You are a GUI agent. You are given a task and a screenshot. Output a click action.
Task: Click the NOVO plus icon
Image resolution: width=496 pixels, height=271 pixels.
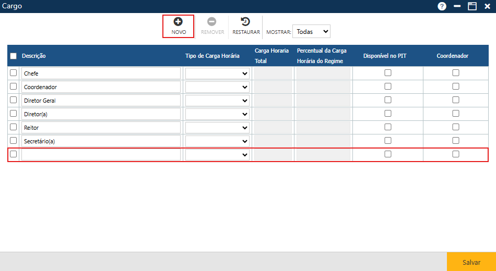pyautogui.click(x=178, y=21)
